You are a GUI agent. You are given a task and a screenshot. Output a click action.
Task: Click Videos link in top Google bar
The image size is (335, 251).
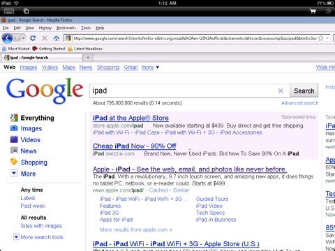(50, 68)
